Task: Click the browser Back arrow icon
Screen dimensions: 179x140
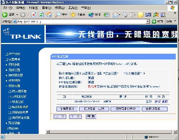Action: (x=5, y=15)
